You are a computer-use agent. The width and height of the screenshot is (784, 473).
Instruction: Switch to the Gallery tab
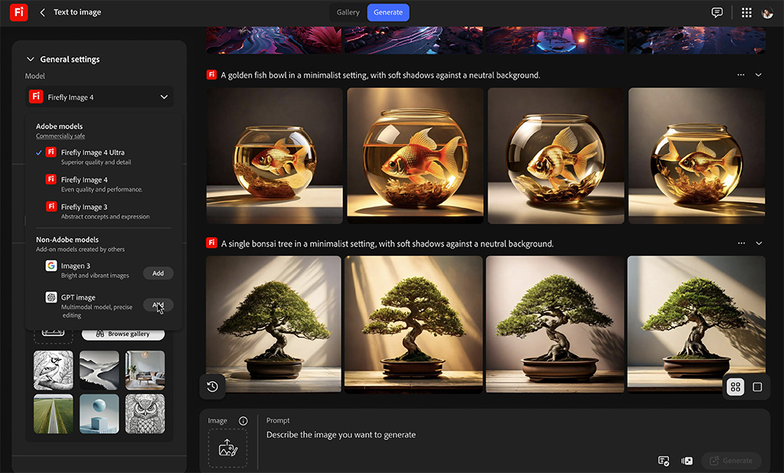click(x=348, y=12)
